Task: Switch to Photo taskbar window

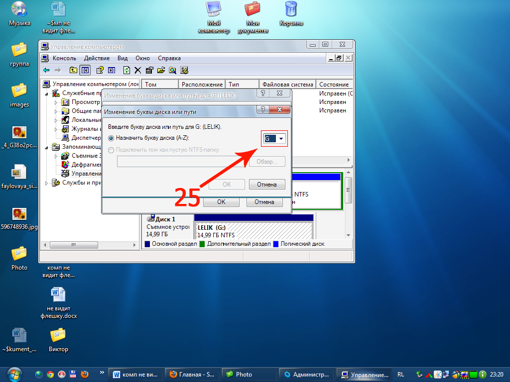Action: click(249, 375)
